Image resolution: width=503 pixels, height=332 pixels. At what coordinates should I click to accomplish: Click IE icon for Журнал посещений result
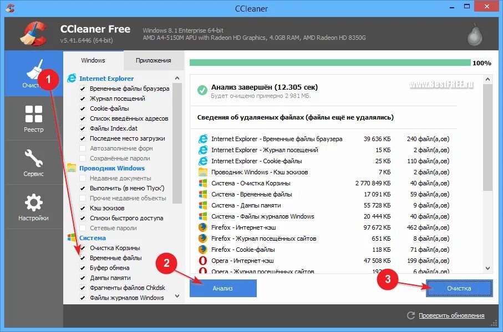[203, 150]
